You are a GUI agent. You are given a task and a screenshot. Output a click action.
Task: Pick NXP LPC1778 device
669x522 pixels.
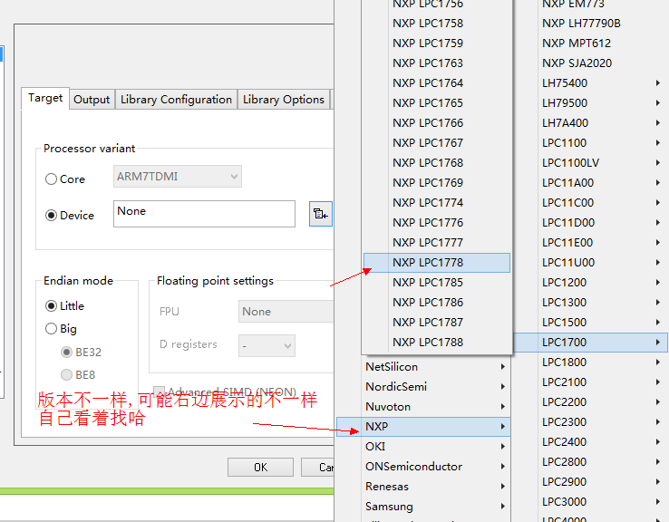[437, 262]
